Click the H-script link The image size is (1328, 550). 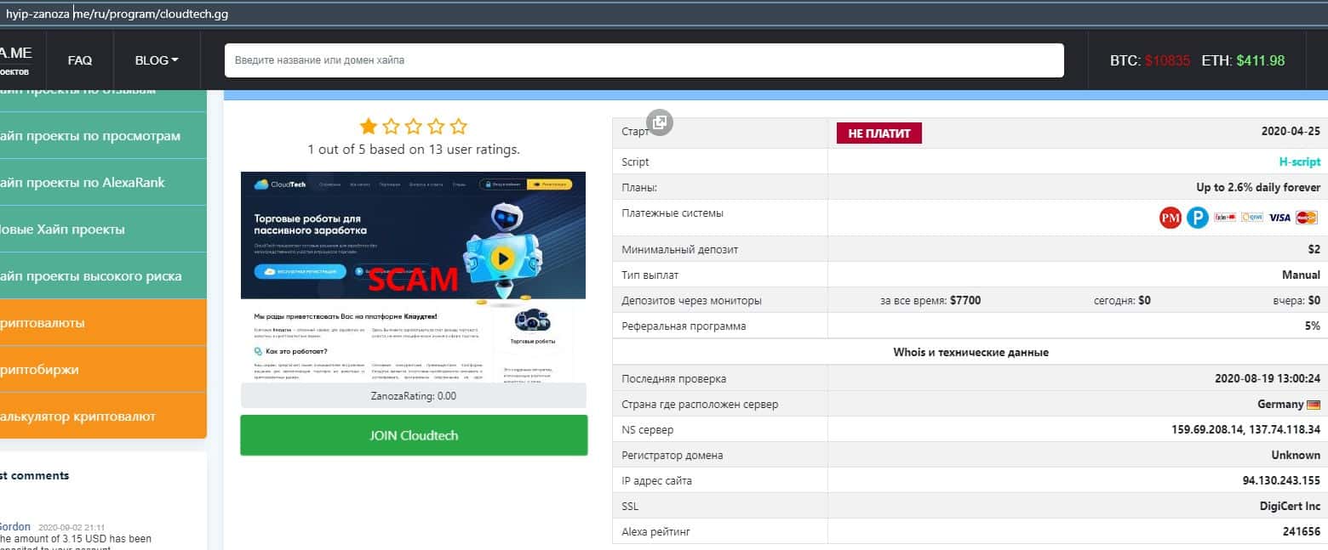point(1299,162)
